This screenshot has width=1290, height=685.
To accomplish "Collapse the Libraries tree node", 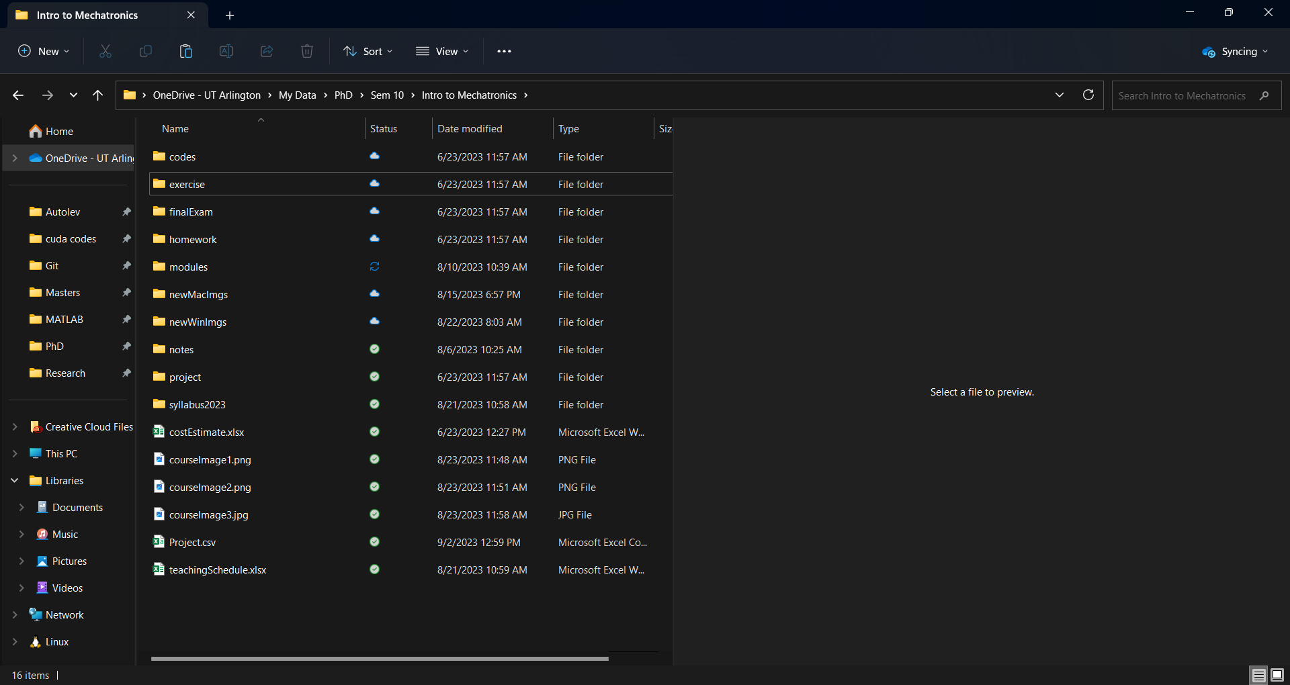I will (15, 481).
